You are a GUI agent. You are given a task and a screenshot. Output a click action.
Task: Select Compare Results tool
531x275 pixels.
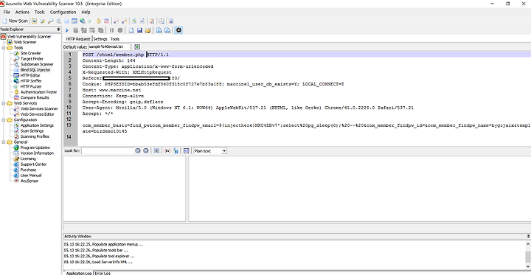click(x=35, y=97)
